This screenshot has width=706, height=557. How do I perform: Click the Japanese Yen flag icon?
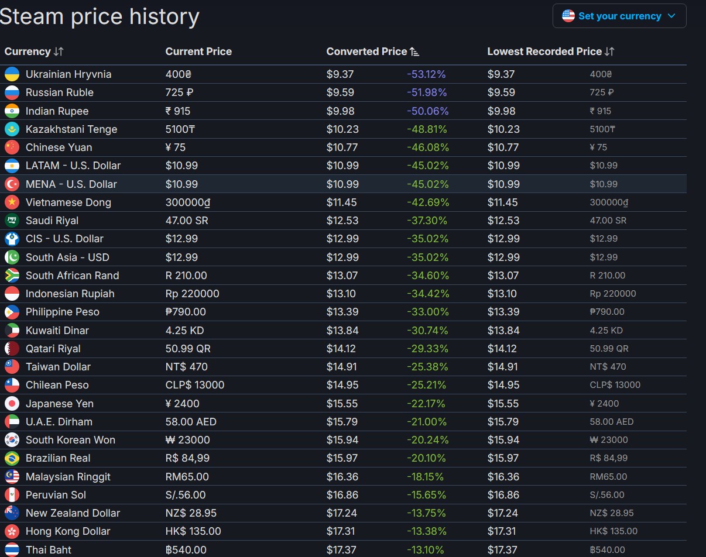click(x=12, y=404)
